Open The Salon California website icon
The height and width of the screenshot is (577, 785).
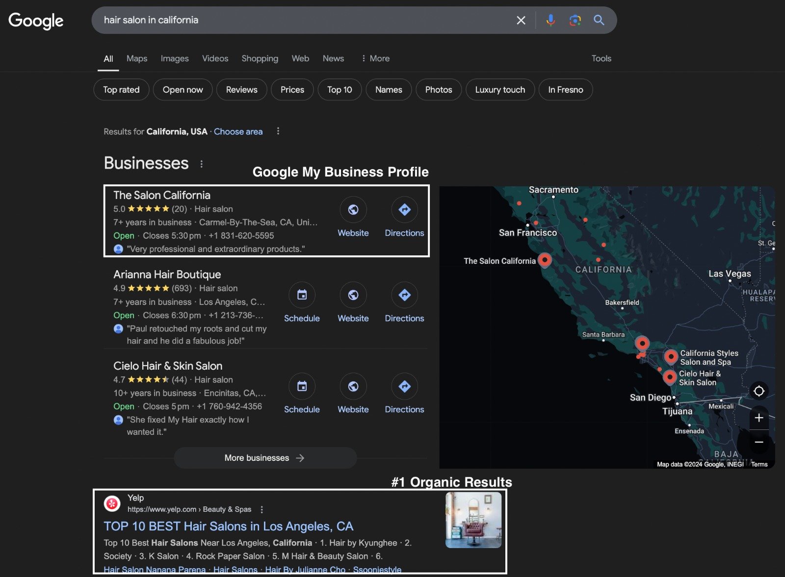pyautogui.click(x=353, y=210)
